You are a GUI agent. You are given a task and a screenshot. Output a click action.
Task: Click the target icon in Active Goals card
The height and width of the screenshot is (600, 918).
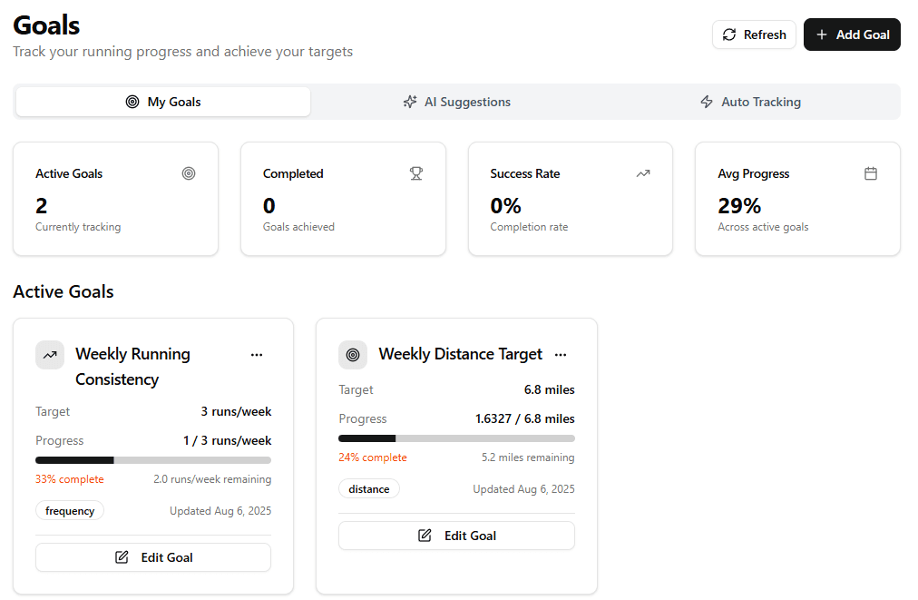(x=189, y=173)
